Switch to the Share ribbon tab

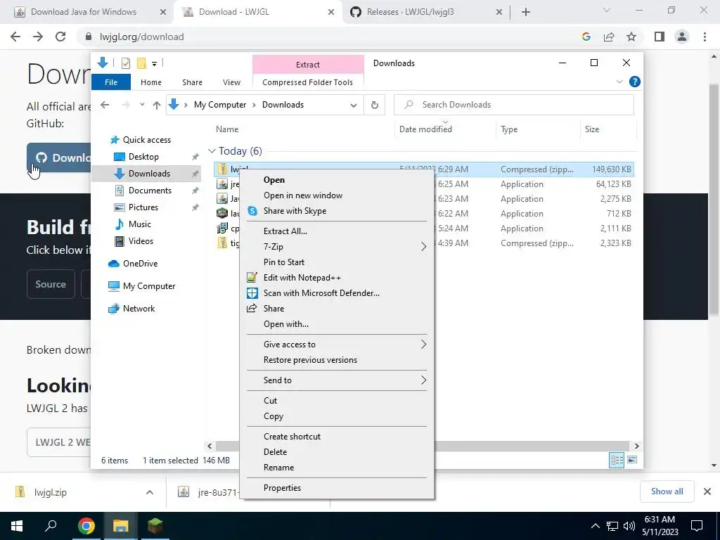(192, 82)
